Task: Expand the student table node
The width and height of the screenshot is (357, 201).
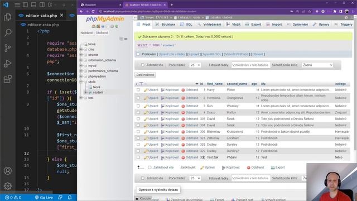Action: tap(85, 92)
